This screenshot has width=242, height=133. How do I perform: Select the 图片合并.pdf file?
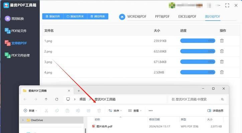click(104, 126)
